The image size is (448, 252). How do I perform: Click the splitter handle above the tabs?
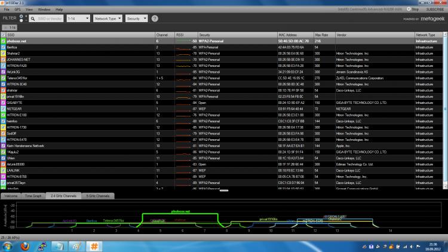[x=224, y=190]
